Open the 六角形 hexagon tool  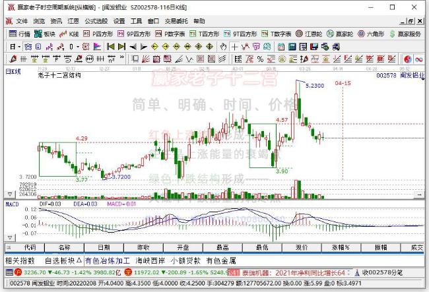click(x=371, y=34)
